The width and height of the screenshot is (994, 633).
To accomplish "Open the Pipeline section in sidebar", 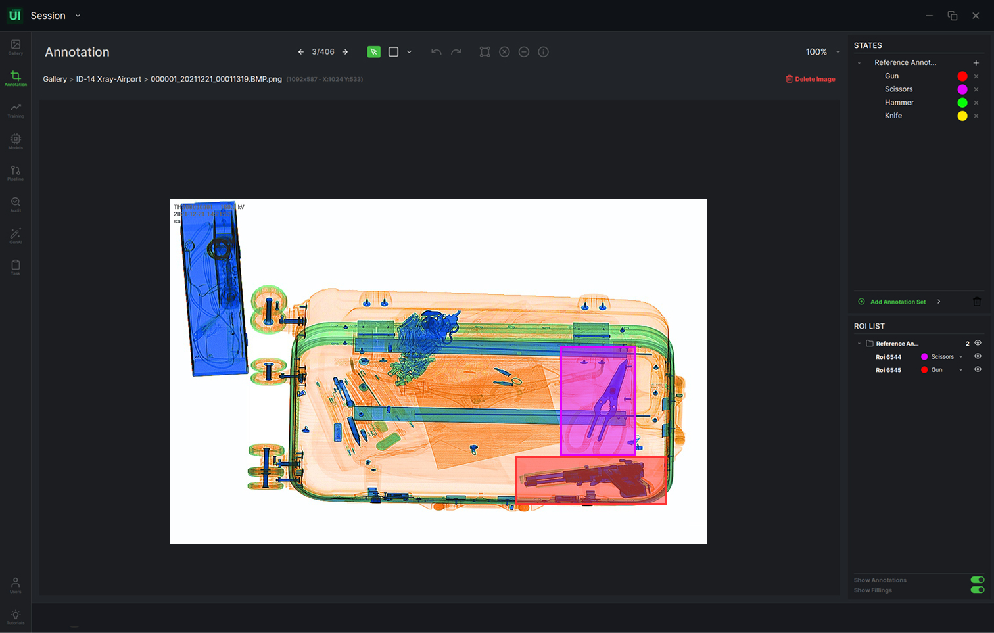I will click(x=16, y=173).
